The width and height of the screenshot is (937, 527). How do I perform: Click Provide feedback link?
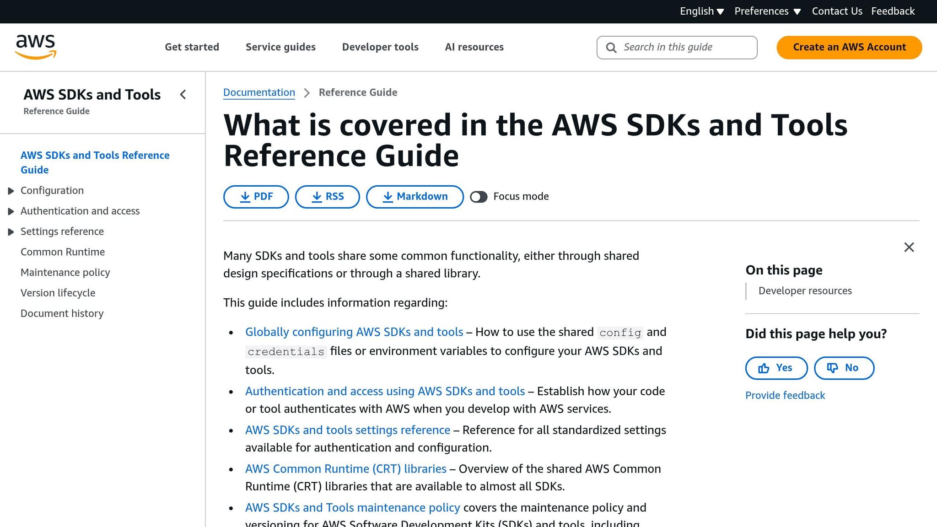785,395
